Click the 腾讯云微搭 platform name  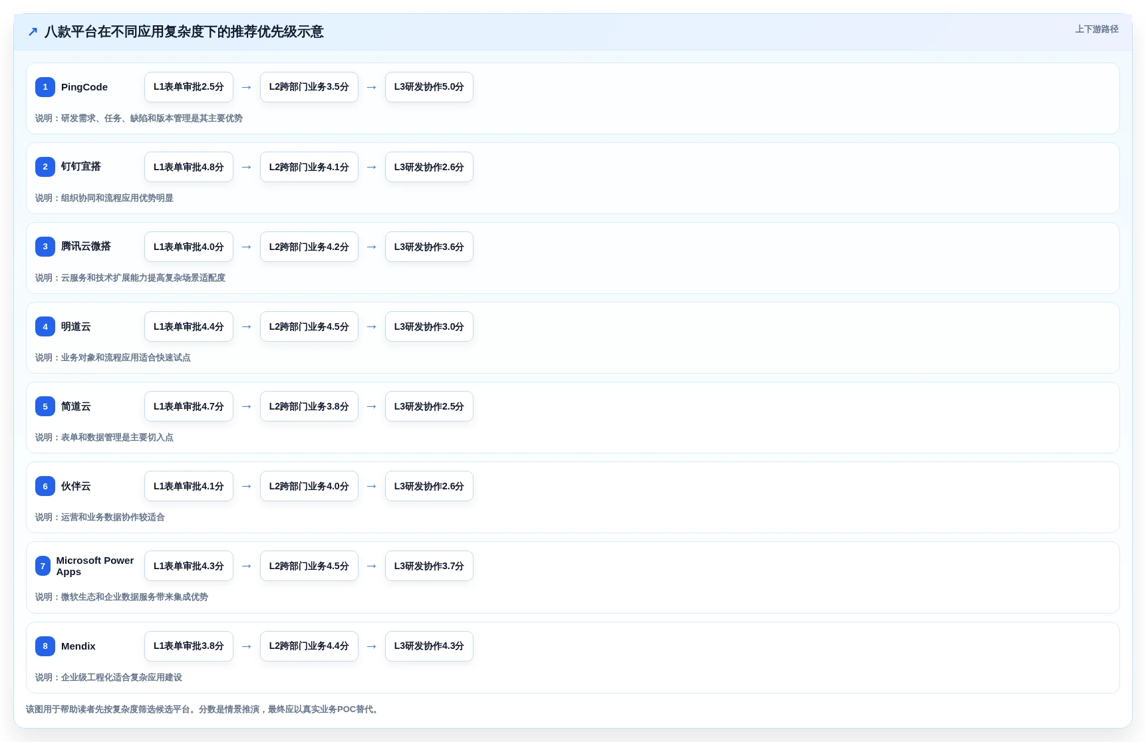tap(86, 247)
